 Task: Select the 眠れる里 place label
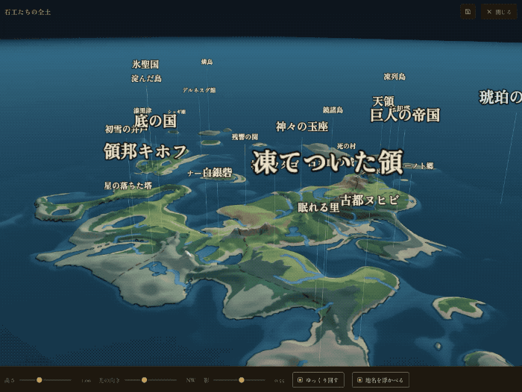(318, 207)
